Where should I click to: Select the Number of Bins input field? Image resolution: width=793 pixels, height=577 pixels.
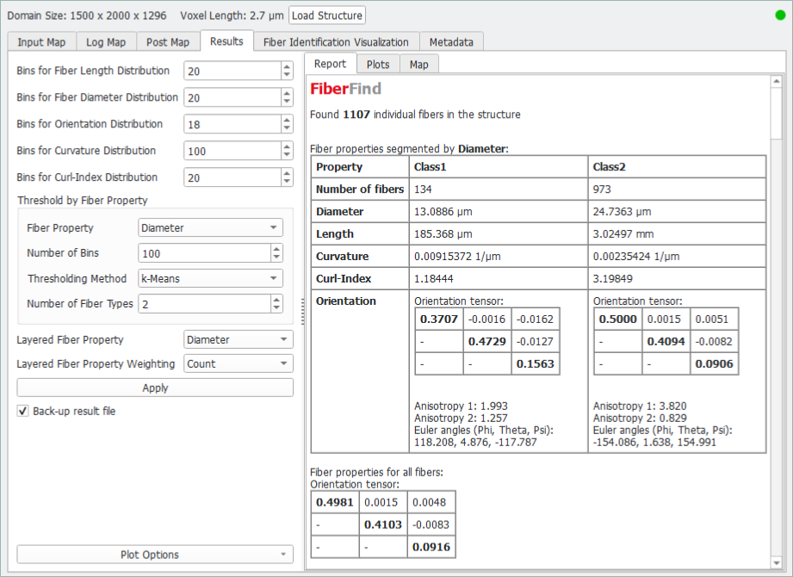click(198, 253)
